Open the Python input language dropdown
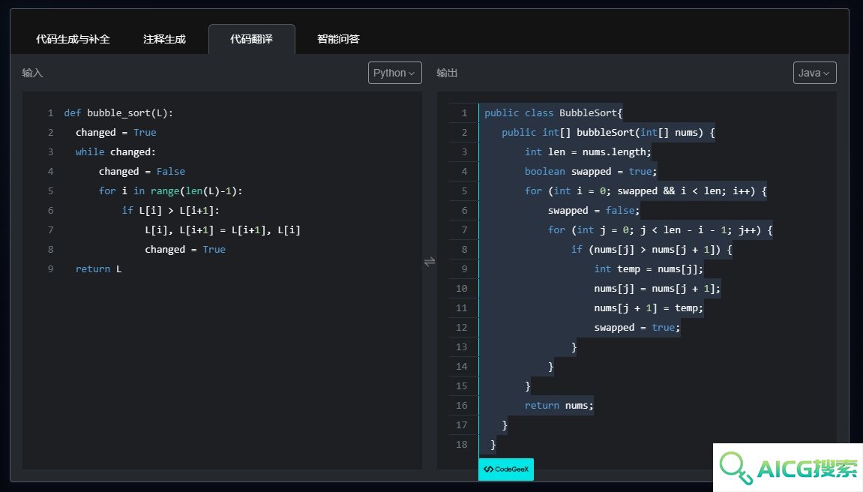 pos(394,73)
